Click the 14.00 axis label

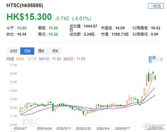click(13, 90)
